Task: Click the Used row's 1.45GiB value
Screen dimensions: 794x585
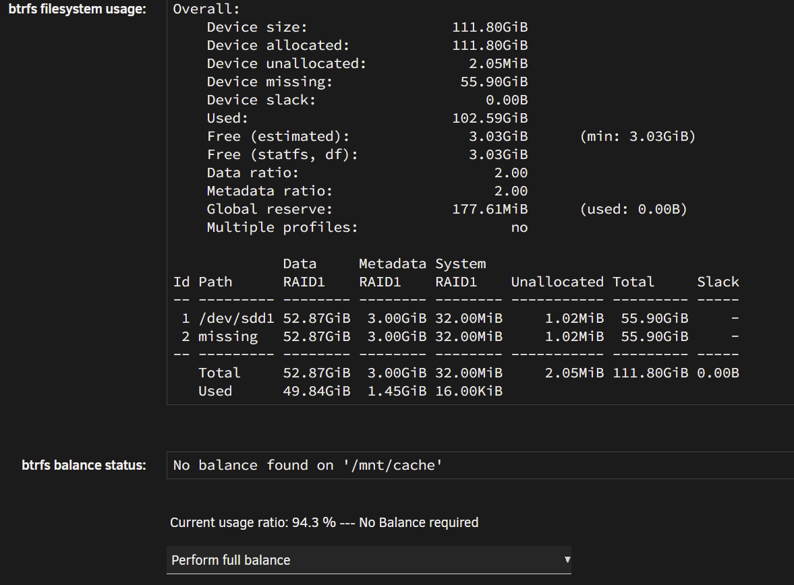Action: [397, 391]
